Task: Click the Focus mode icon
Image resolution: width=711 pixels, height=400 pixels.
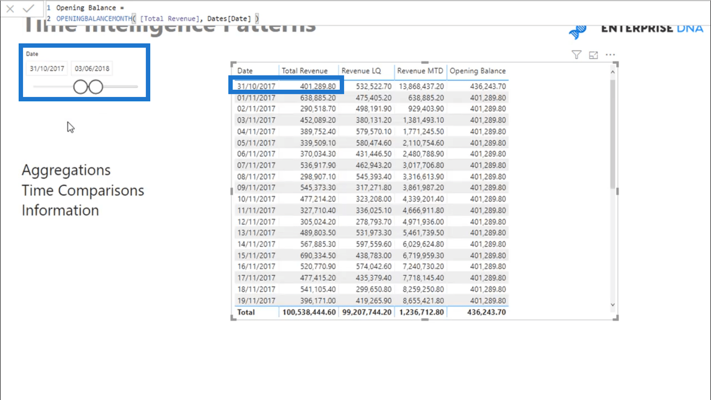Action: [593, 55]
